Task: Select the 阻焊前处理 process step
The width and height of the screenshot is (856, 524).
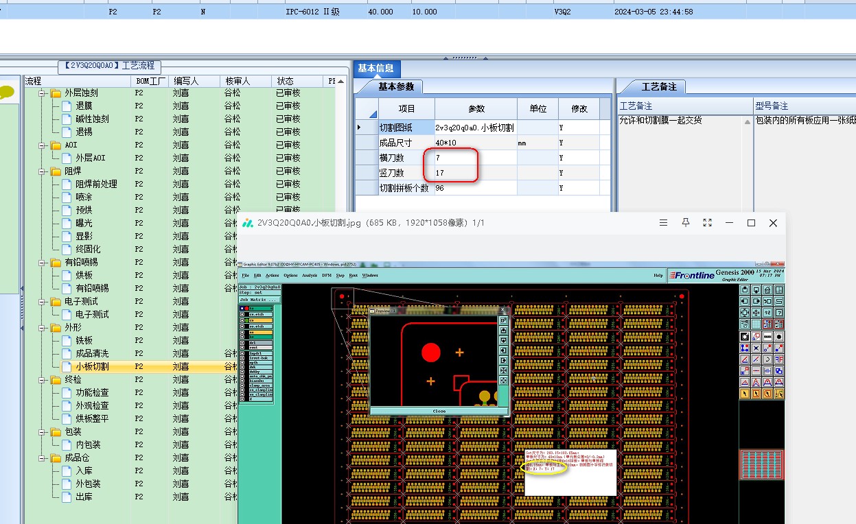Action: [96, 184]
